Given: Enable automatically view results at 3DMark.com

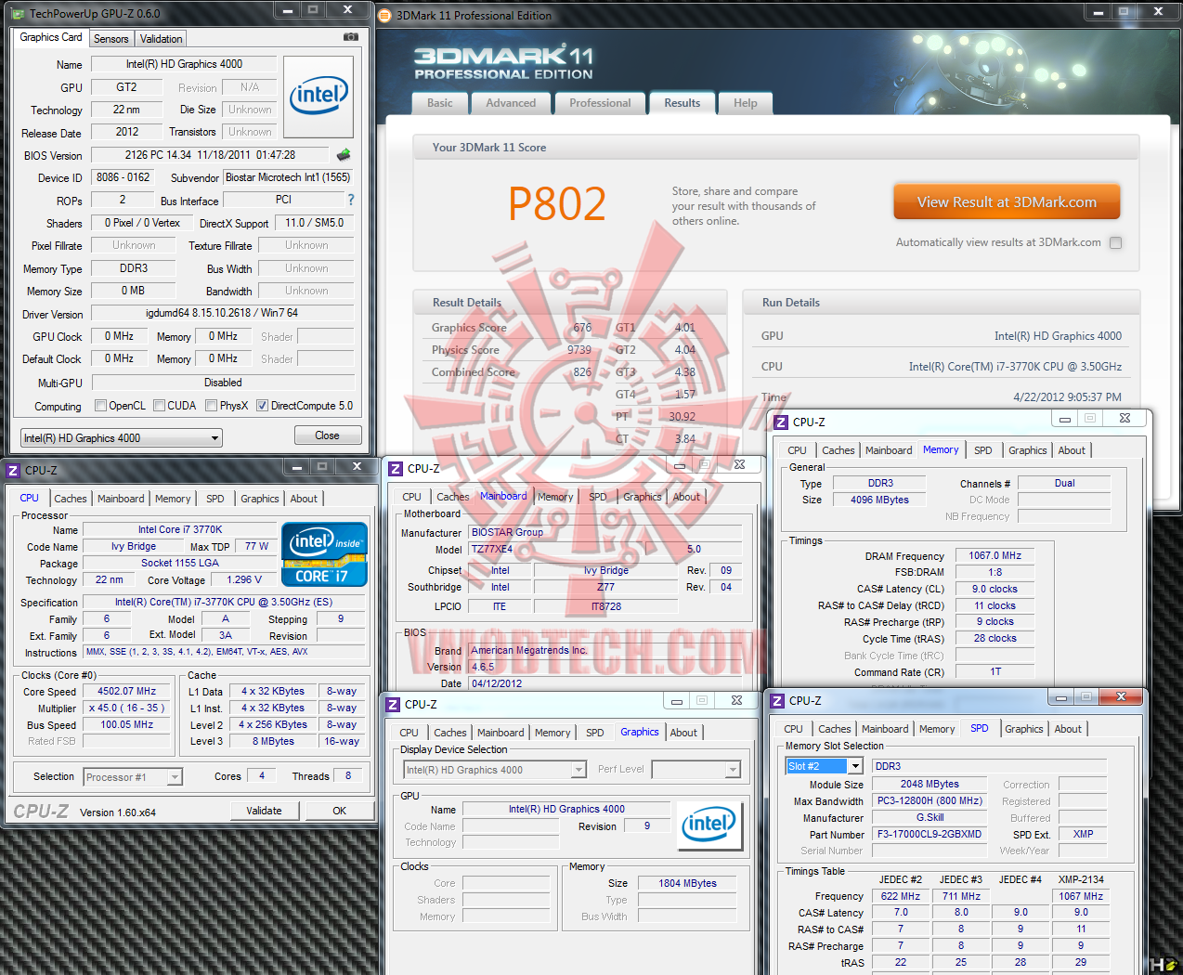Looking at the screenshot, I should click(1116, 242).
